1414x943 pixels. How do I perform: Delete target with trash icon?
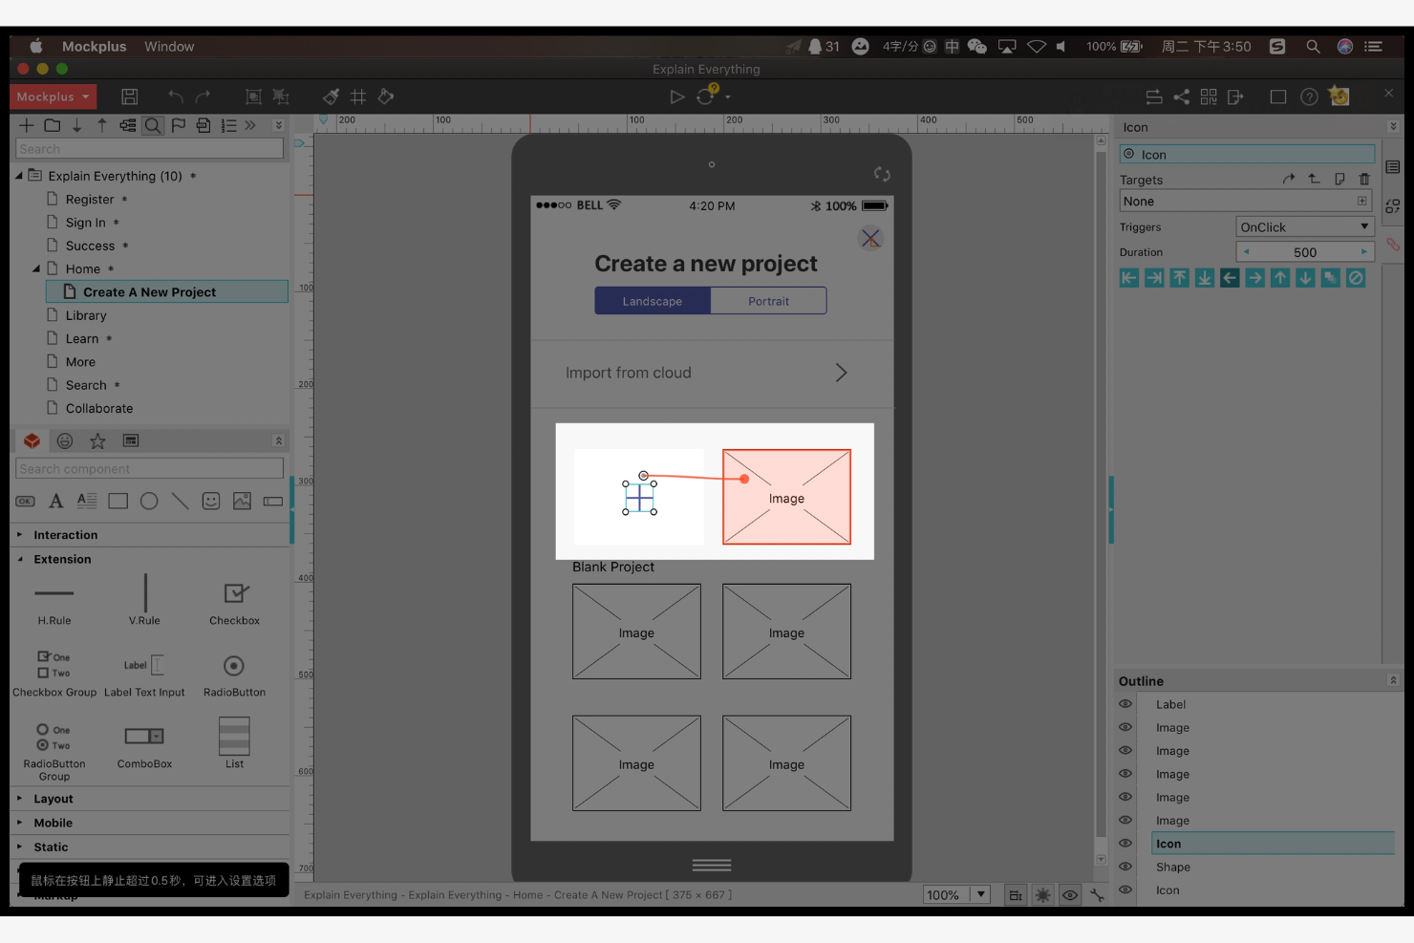click(x=1364, y=179)
